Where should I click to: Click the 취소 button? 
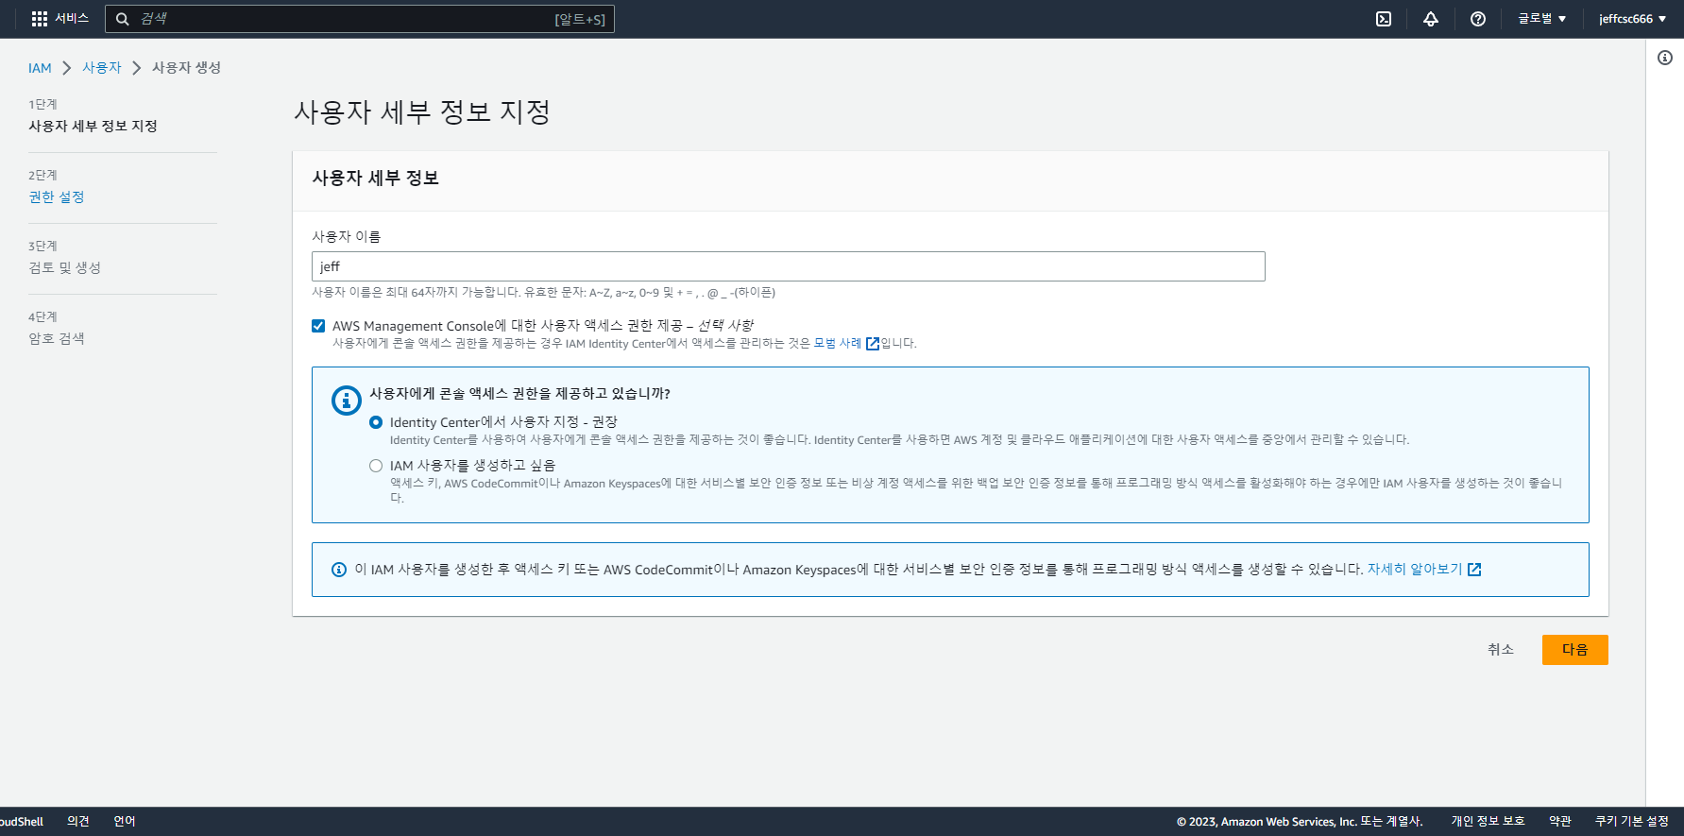coord(1501,650)
